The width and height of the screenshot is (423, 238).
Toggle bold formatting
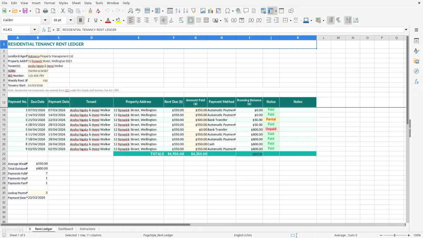coord(80,20)
